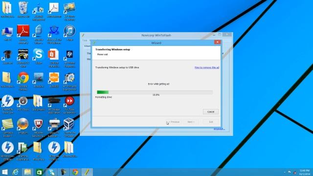Click the Windows Start button
Image resolution: width=313 pixels, height=176 pixels.
[5, 172]
